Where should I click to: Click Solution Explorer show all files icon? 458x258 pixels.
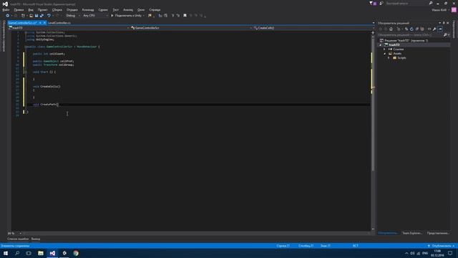422,29
